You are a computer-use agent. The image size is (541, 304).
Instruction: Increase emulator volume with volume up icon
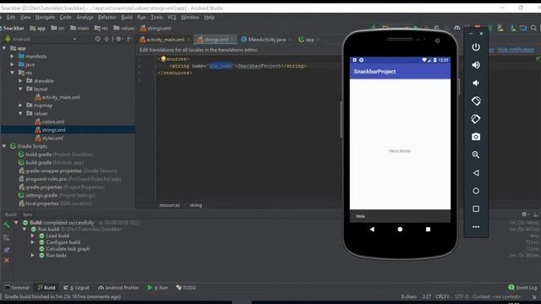pos(476,65)
